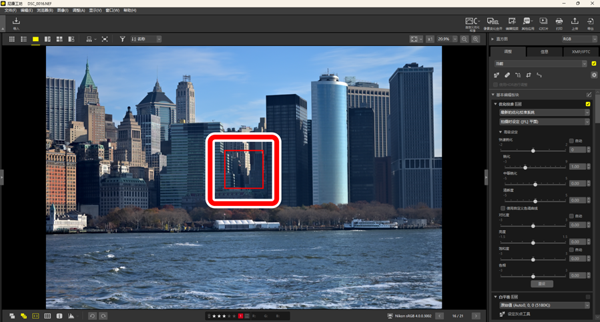Viewport: 600px width, 322px height.
Task: Click the zoom in magnifier
Action: click(476, 39)
